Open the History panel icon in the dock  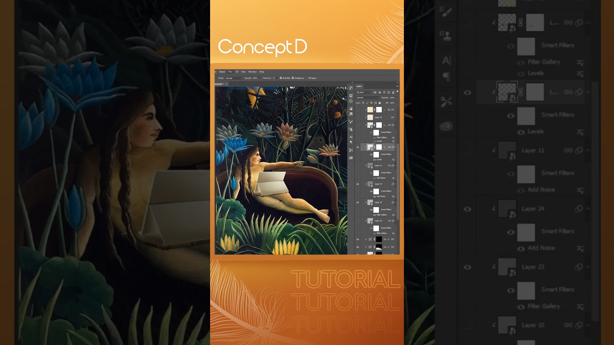pyautogui.click(x=351, y=88)
